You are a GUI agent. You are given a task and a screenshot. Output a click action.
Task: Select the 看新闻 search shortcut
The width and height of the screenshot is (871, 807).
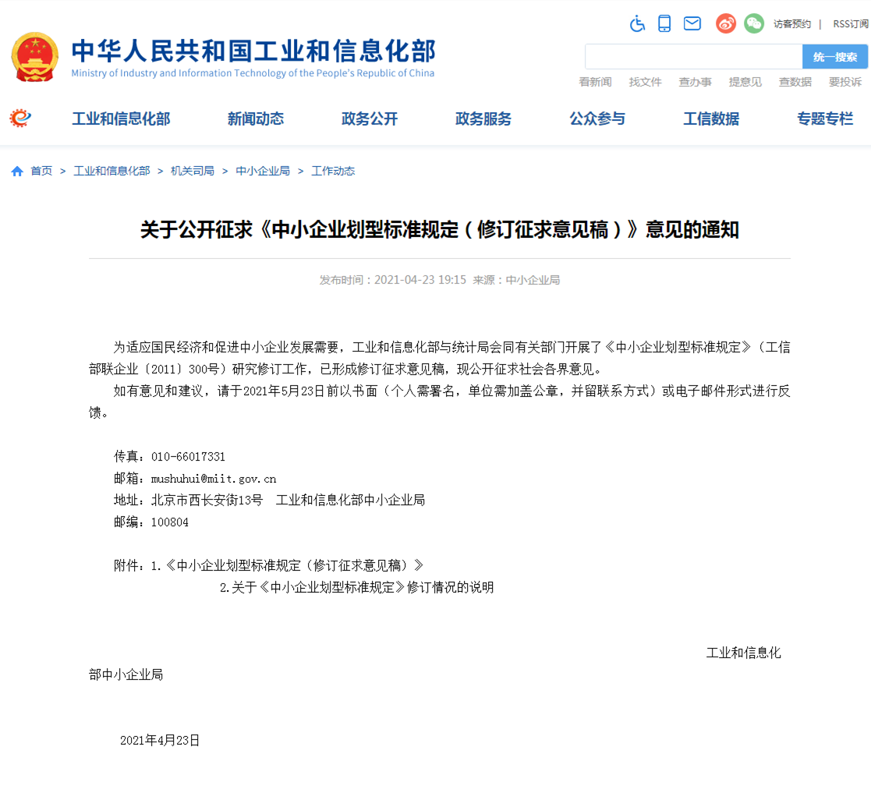596,82
